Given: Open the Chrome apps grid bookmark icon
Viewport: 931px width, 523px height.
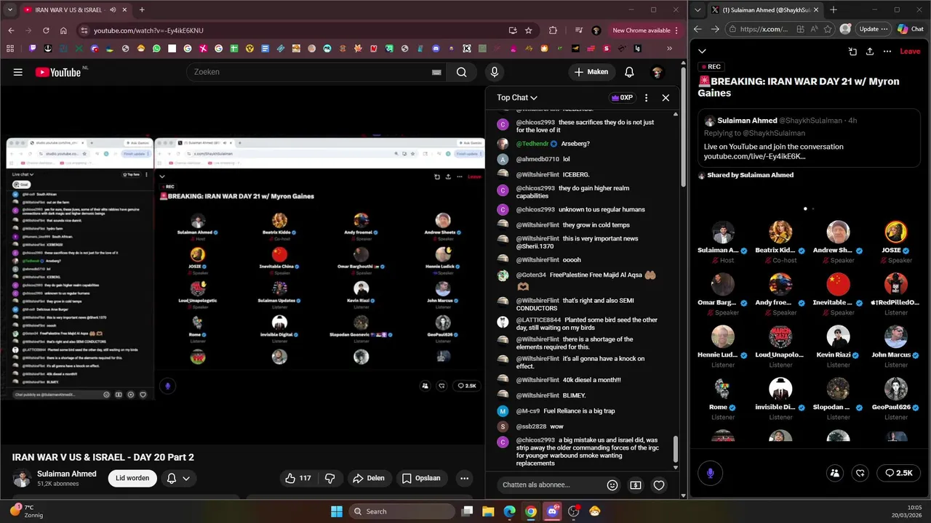Looking at the screenshot, I should (x=10, y=49).
